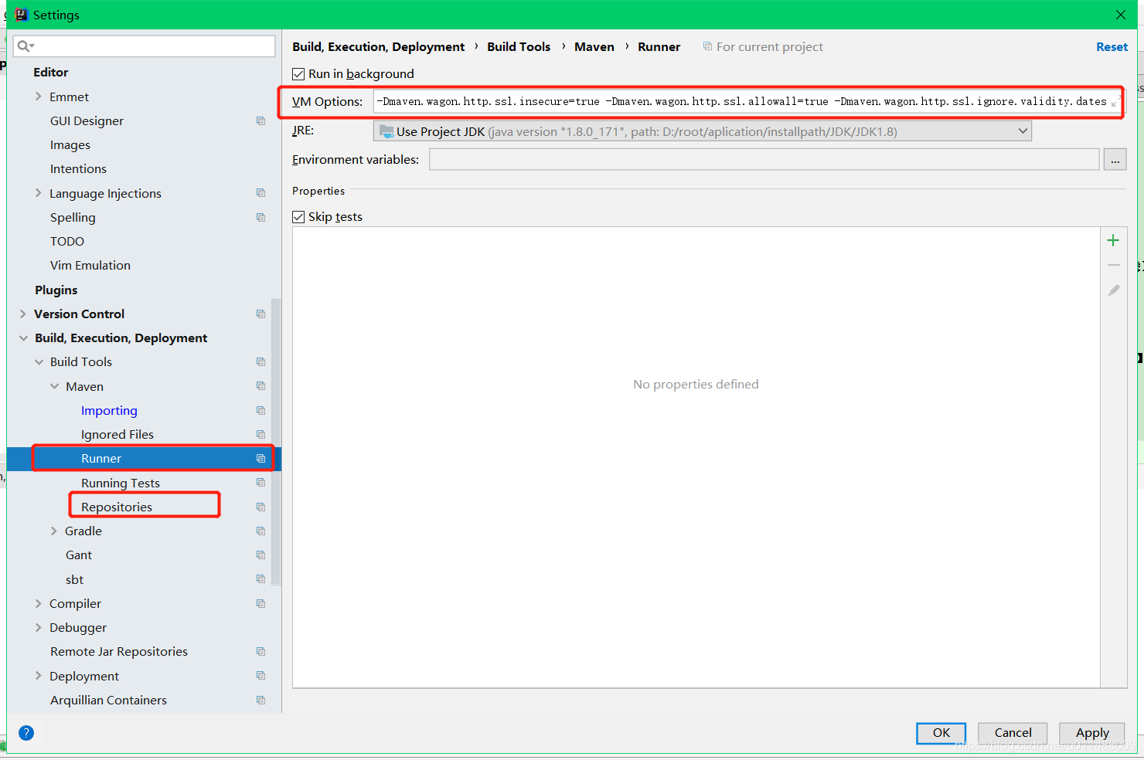The image size is (1144, 760).
Task: Click the green plus icon to add a property
Action: coord(1113,239)
